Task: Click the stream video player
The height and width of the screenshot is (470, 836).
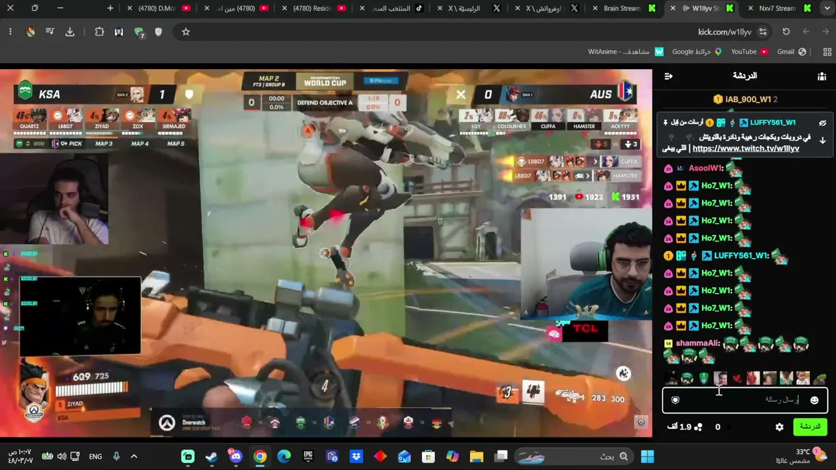Action: (326, 253)
